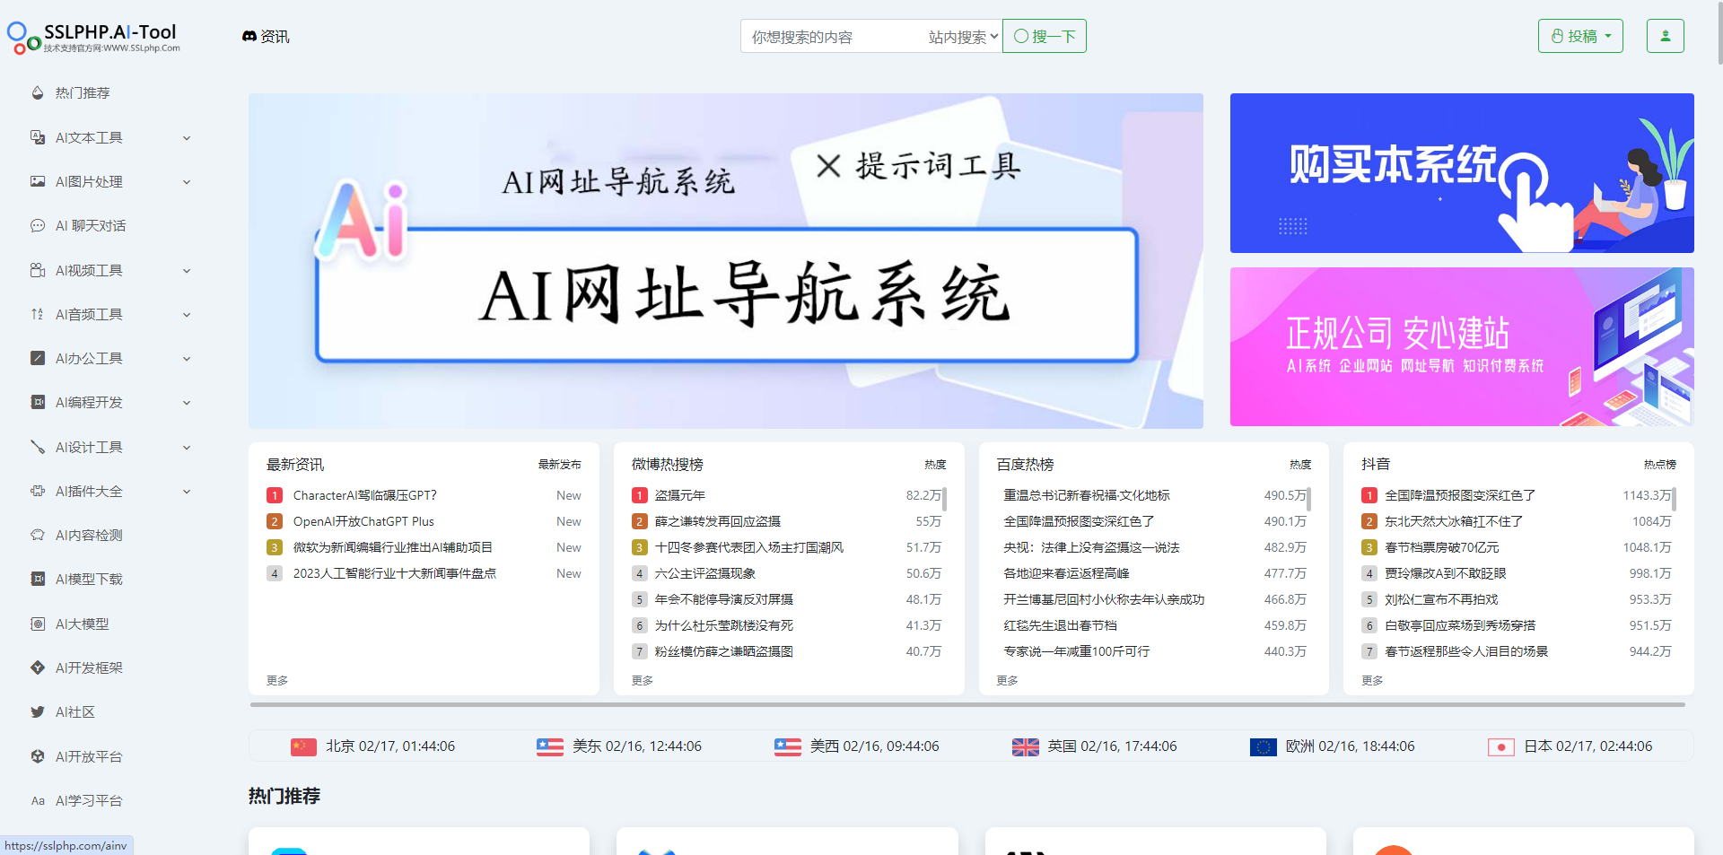Click the SSLPHP.AI-Tool logo
The height and width of the screenshot is (855, 1723).
[94, 37]
